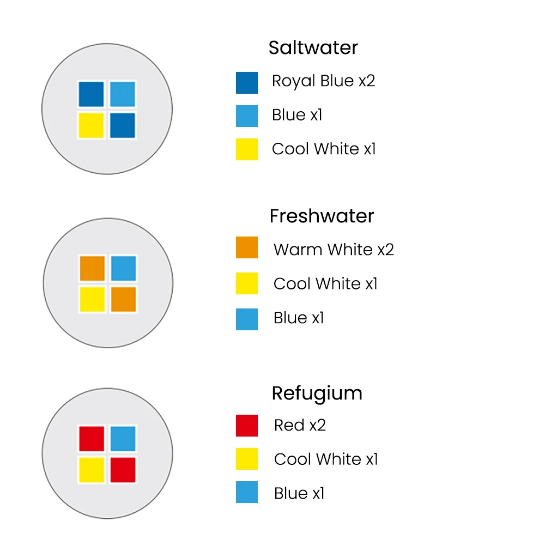
Task: Click the light blue LED in the Freshwater circle
Action: 123,268
